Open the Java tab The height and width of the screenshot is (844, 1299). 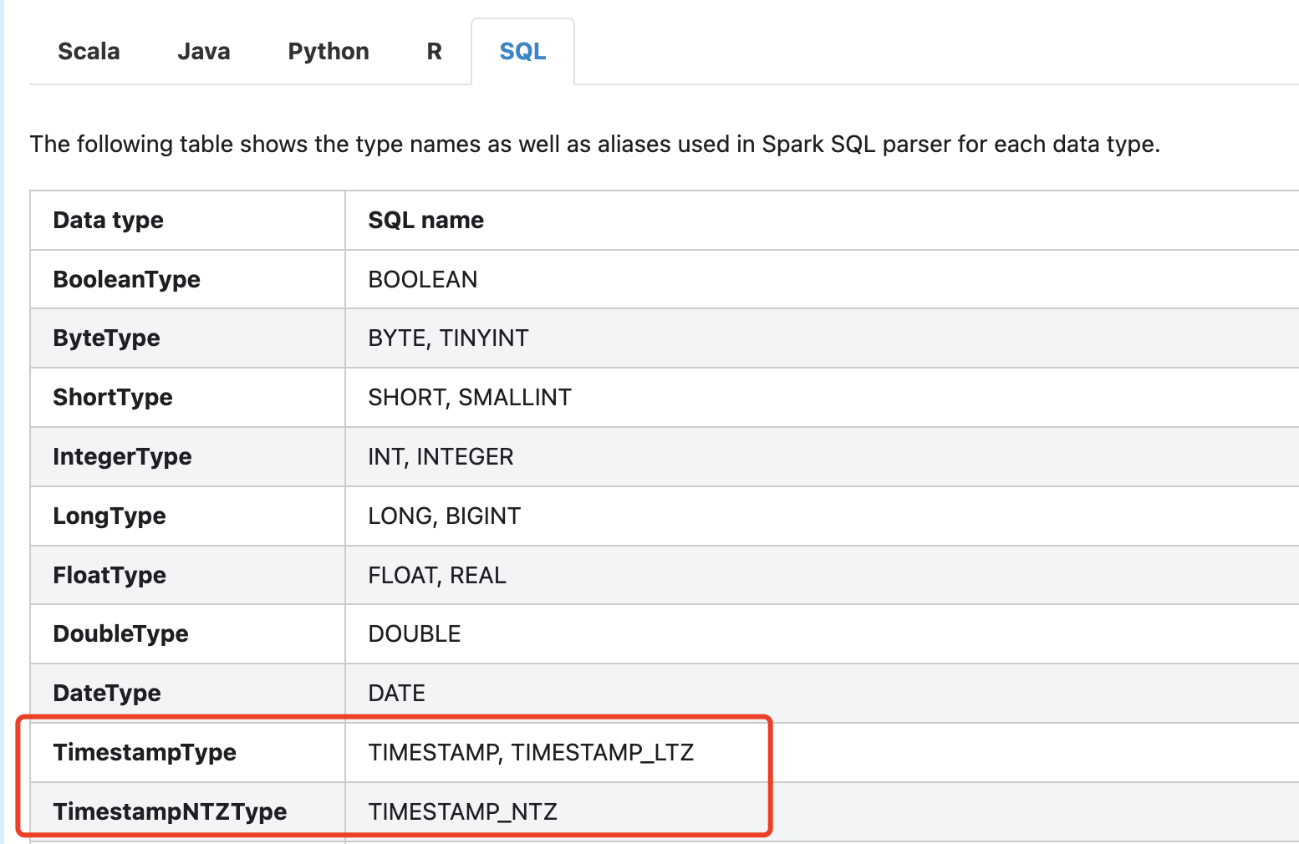pyautogui.click(x=203, y=52)
